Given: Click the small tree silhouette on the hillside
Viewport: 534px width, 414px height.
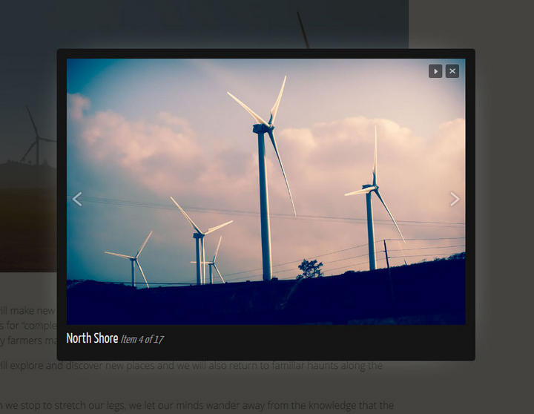Looking at the screenshot, I should (310, 269).
